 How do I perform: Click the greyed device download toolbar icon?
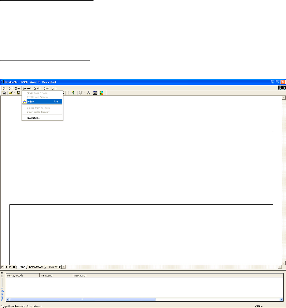tap(81, 93)
